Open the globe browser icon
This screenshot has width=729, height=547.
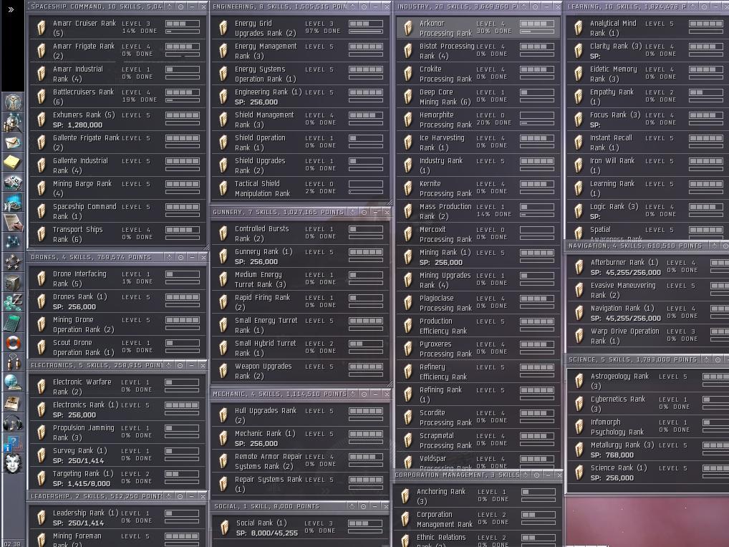click(x=13, y=382)
